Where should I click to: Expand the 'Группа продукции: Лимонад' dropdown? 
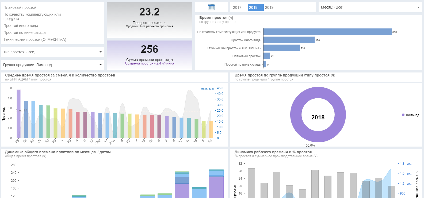pyautogui.click(x=52, y=65)
